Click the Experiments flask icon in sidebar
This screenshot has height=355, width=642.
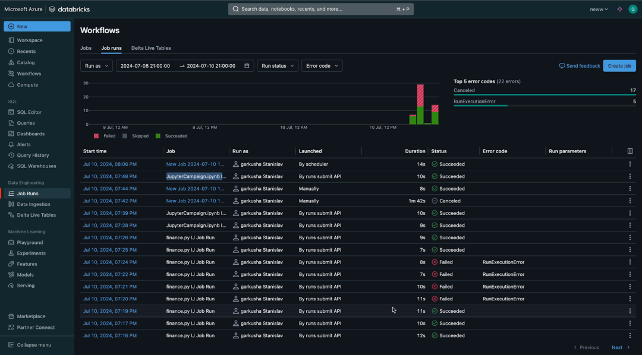coord(11,253)
